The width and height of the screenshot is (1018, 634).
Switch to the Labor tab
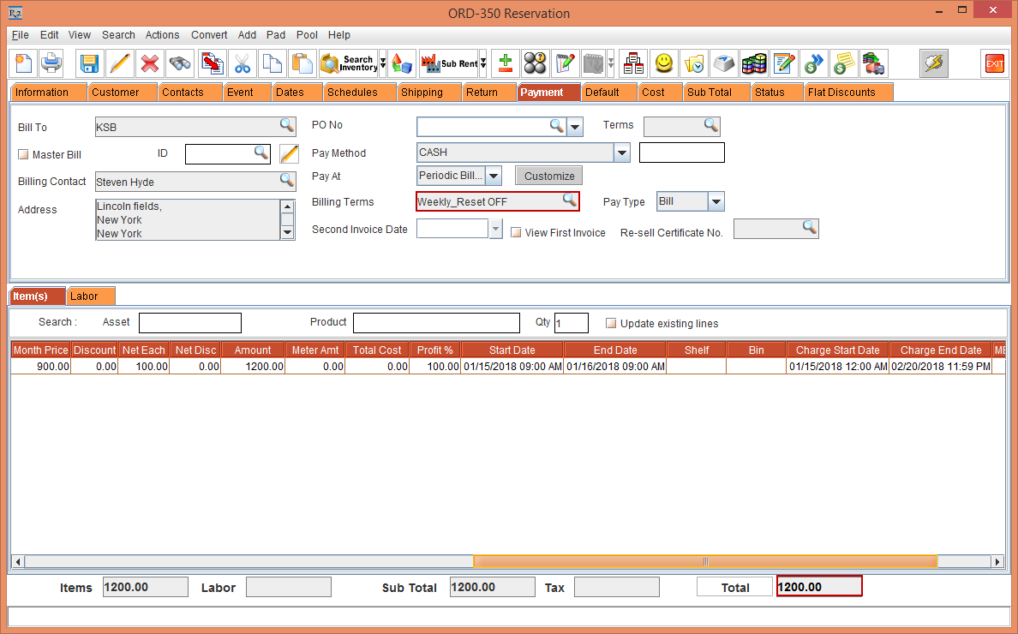[x=84, y=296]
